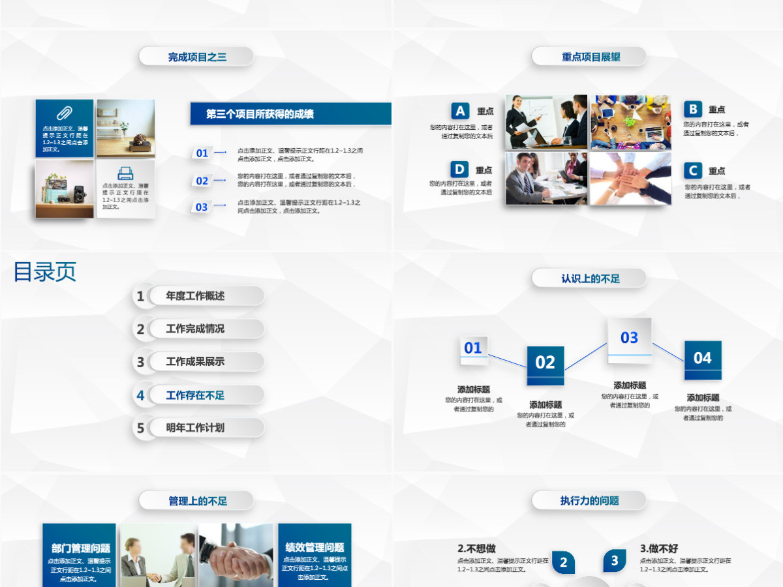Click the 绩效管理问题 blue card

[x=315, y=555]
